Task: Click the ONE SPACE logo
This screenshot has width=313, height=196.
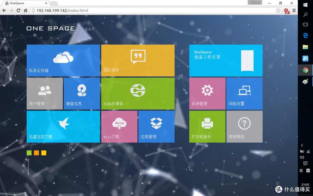Action: (x=51, y=28)
